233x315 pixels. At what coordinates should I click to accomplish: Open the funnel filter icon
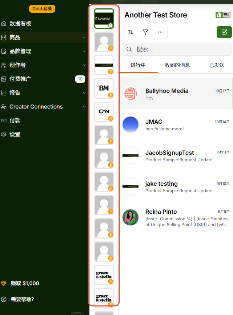click(145, 32)
